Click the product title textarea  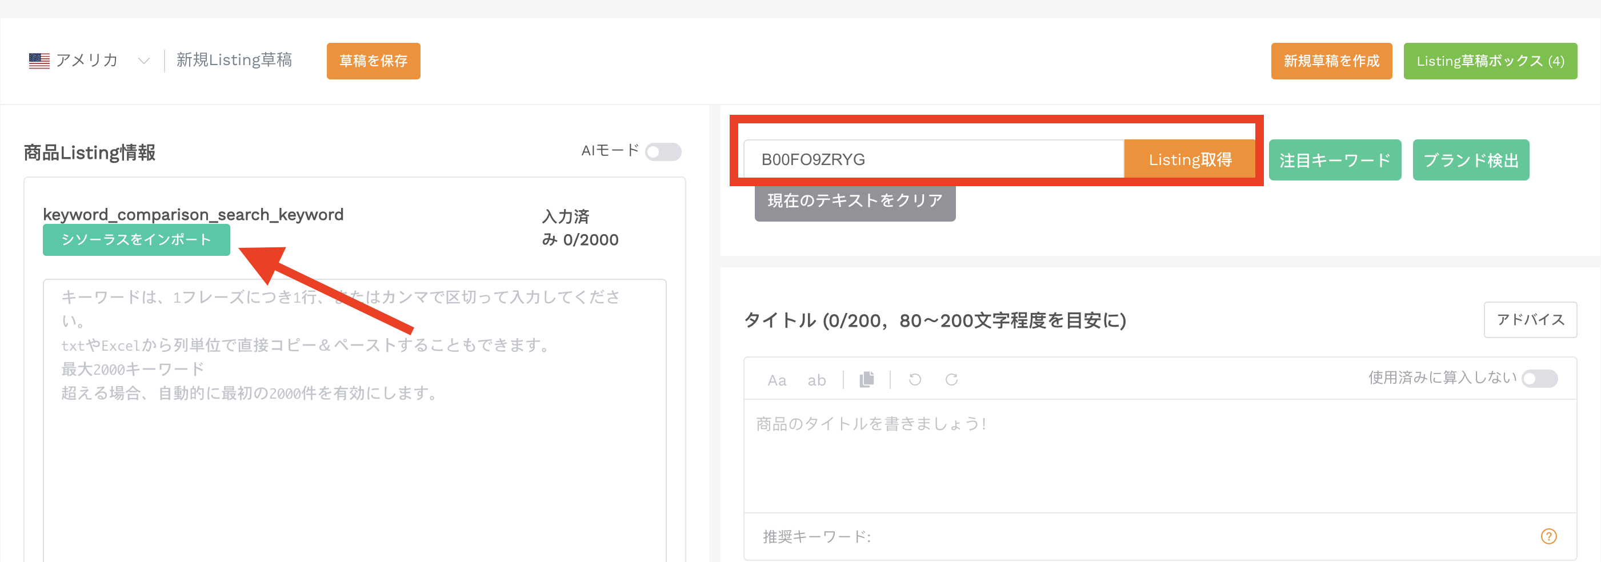[1160, 456]
